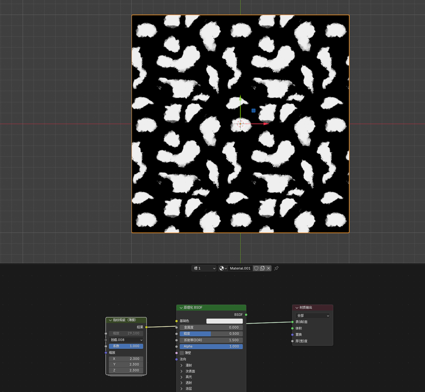This screenshot has height=392, width=425.
Task: Duplicate the material with the copy icon
Action: [x=262, y=268]
